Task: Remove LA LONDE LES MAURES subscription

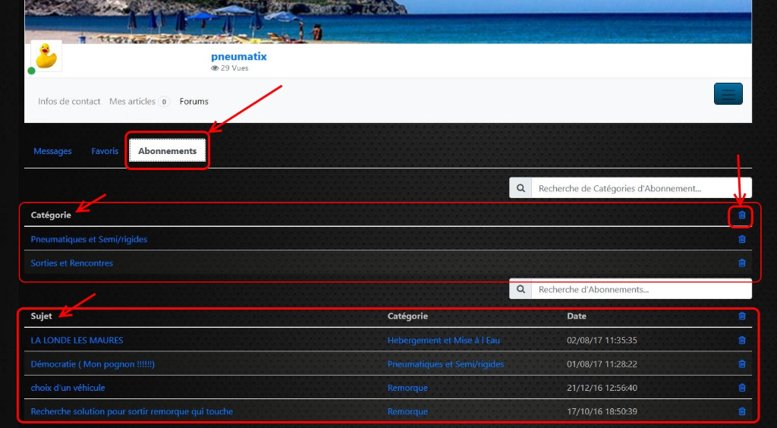Action: (742, 341)
